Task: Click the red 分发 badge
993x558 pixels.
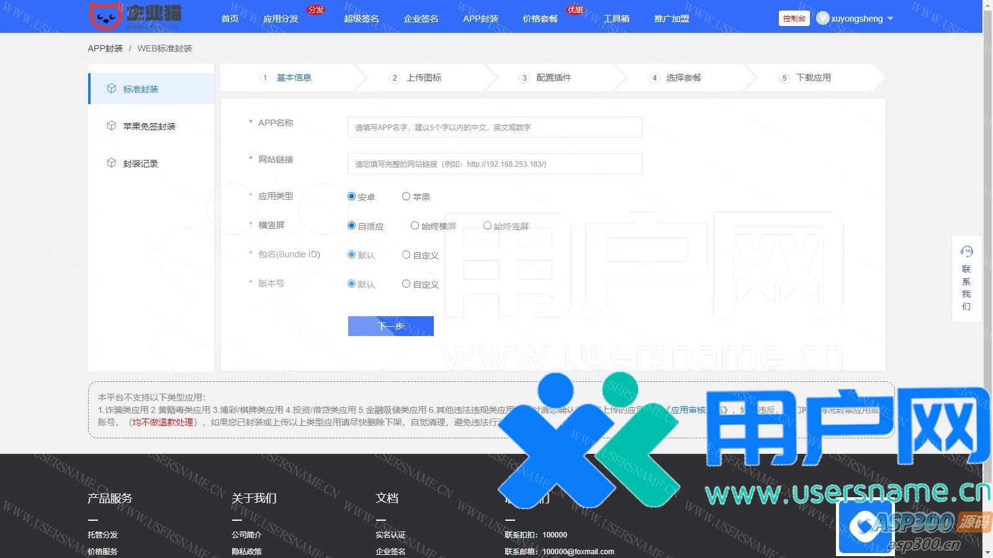Action: (316, 10)
